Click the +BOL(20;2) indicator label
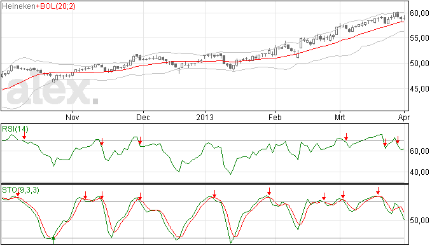439x246 pixels. coord(55,6)
